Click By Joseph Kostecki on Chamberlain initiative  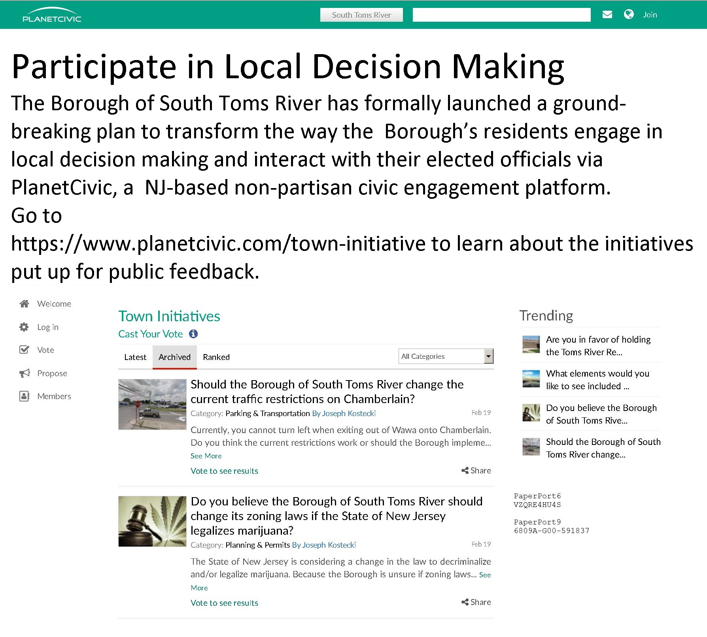[344, 413]
